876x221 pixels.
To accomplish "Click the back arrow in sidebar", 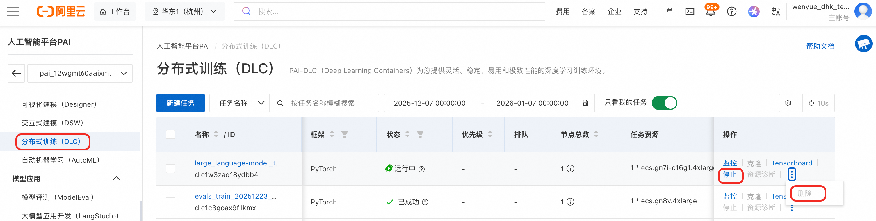I will coord(16,73).
